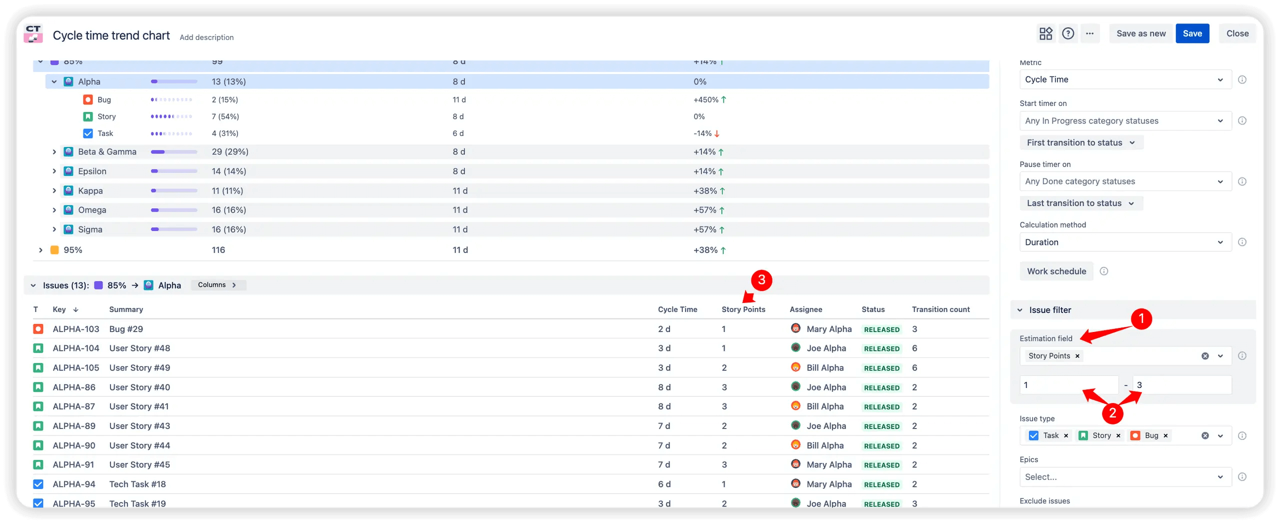Sort by Story Points column header
The width and height of the screenshot is (1280, 524).
(x=743, y=309)
